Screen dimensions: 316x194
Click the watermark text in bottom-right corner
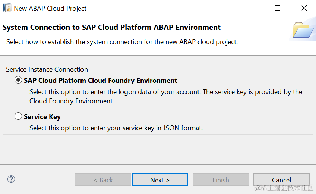(284, 188)
